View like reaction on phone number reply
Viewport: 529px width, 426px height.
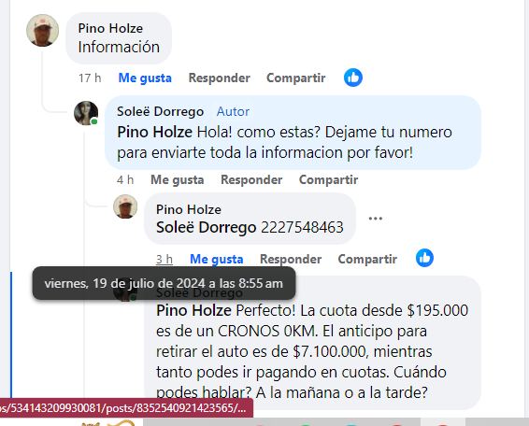click(424, 258)
